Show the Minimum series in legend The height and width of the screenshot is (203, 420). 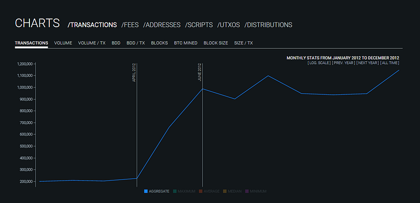256,191
